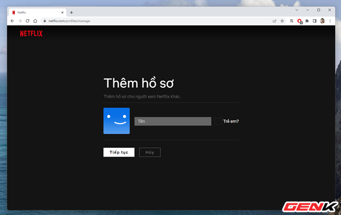Open the Chrome three-dot menu
The image size is (341, 215).
pos(330,21)
